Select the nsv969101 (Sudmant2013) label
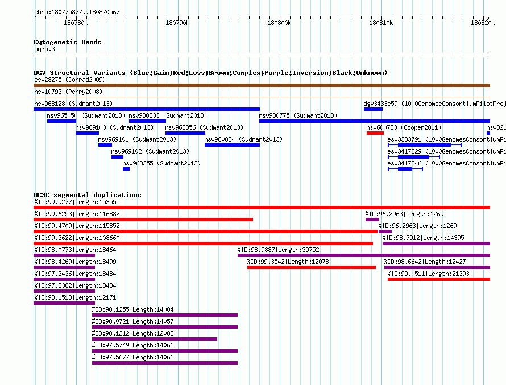Screen dimensions: 506x385 [x=137, y=139]
